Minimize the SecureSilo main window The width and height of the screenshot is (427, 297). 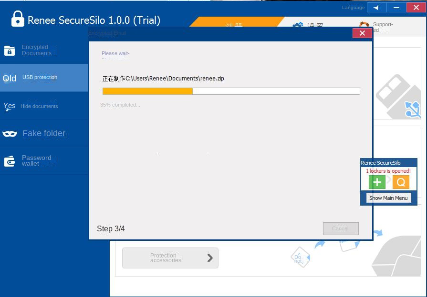click(x=396, y=8)
